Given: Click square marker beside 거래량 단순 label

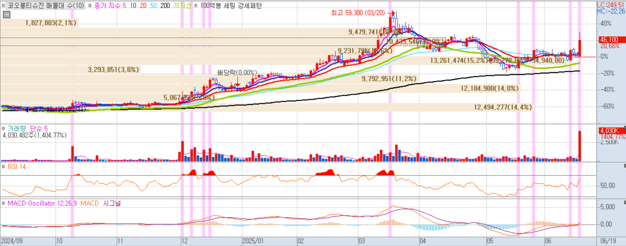Looking at the screenshot, I should click(3, 128).
